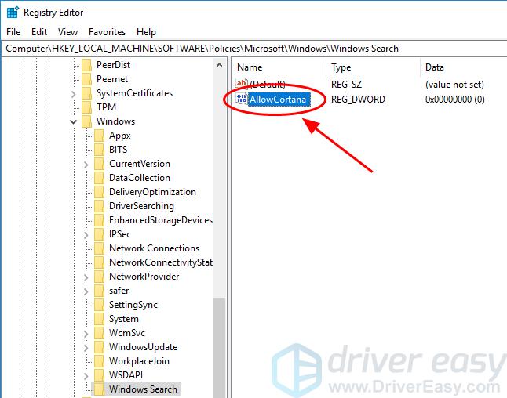
Task: Select the EnhancedStorageDevices folder icon
Action: [99, 220]
